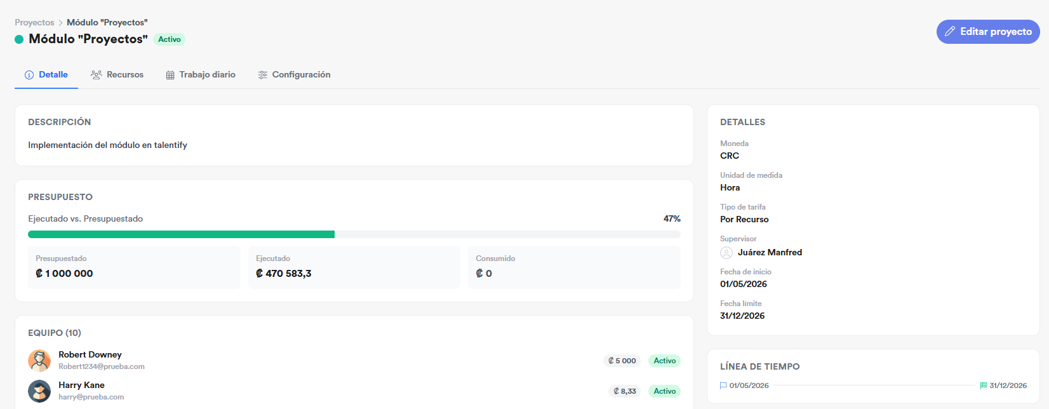The height and width of the screenshot is (409, 1049).
Task: Select team member Harry Kane name
Action: coord(81,385)
